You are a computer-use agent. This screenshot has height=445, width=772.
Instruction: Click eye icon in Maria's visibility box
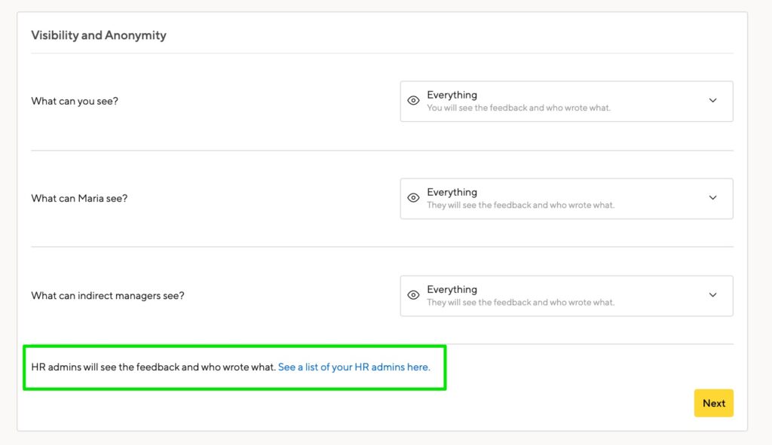414,198
